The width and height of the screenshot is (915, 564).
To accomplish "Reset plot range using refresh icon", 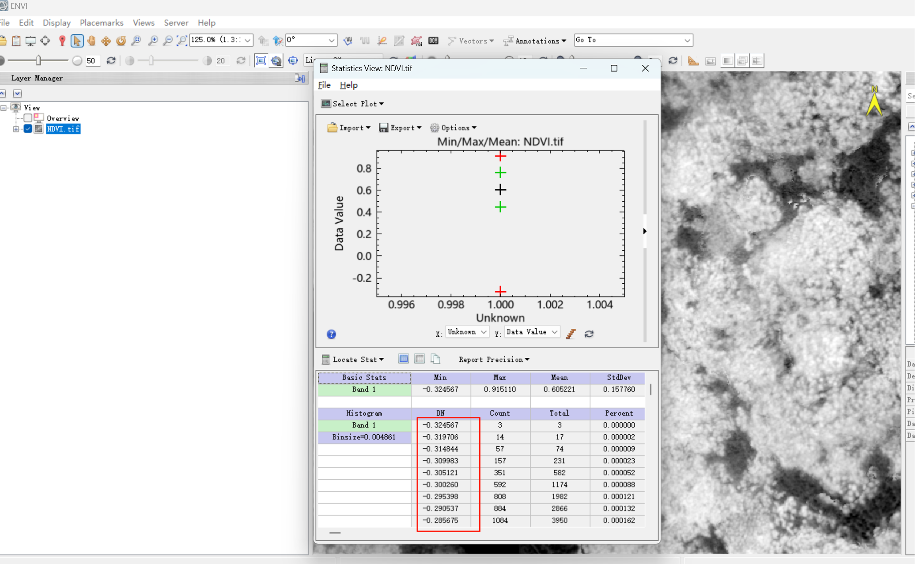I will point(589,334).
